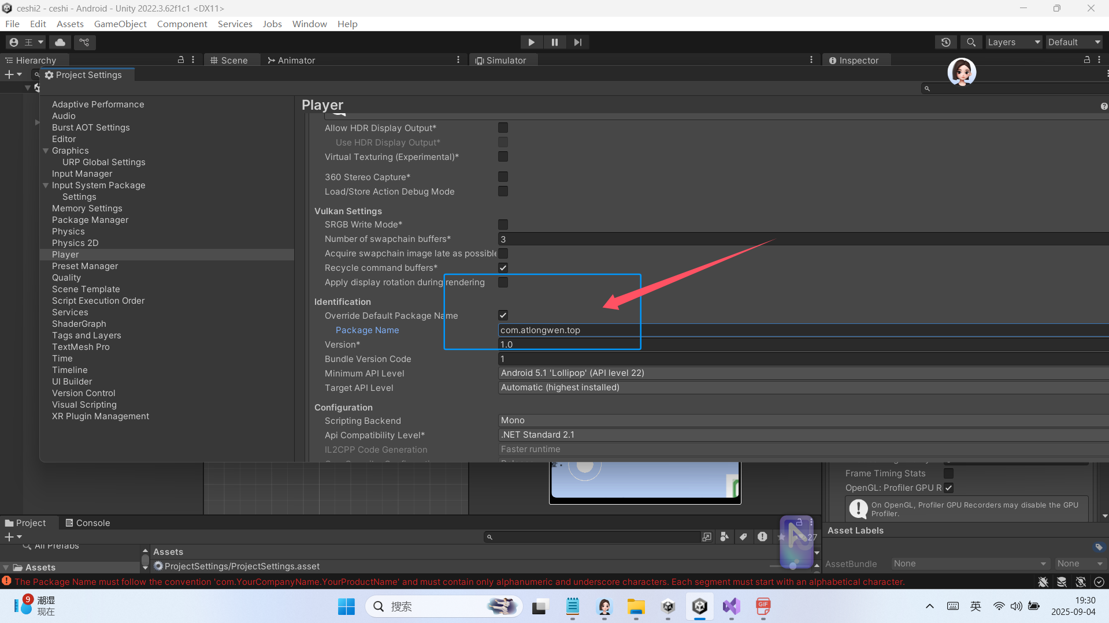The width and height of the screenshot is (1109, 623).
Task: Switch to the Console tab
Action: (x=88, y=523)
